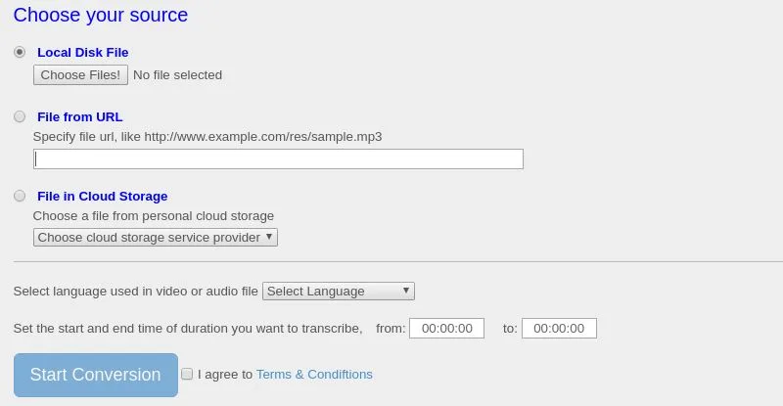This screenshot has height=406, width=783.
Task: Expand the Select Language dropdown
Action: [339, 291]
